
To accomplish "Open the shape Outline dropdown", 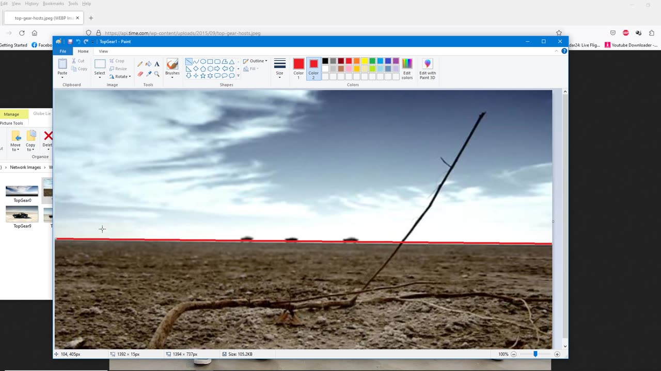I will click(255, 61).
